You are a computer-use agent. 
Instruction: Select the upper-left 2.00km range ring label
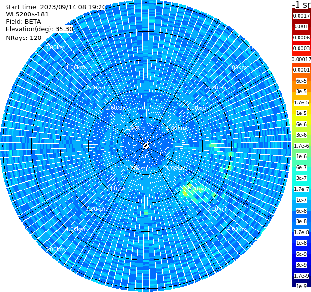pos(115,108)
